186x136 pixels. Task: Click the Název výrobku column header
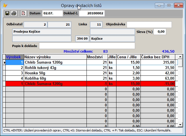point(55,57)
